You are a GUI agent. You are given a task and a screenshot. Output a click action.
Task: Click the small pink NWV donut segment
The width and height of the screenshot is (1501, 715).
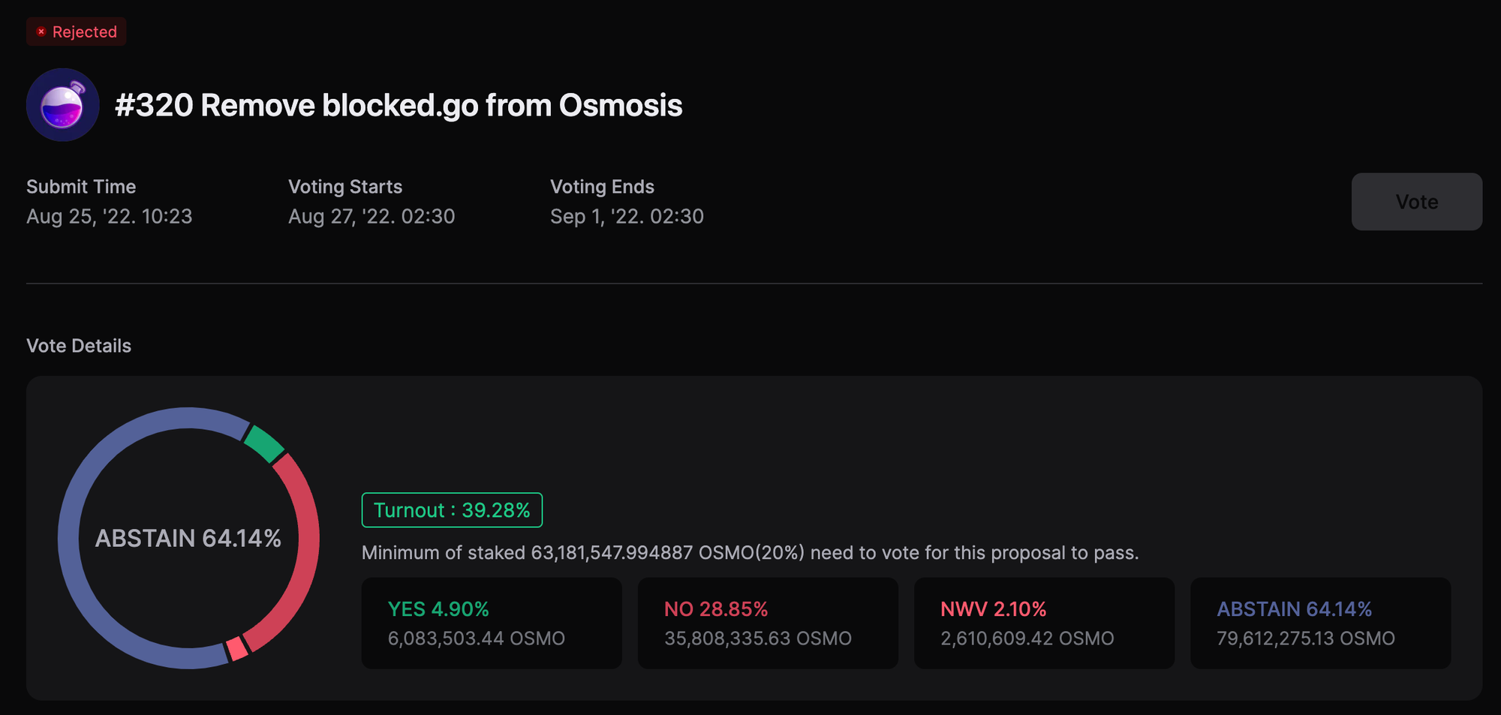[x=237, y=648]
